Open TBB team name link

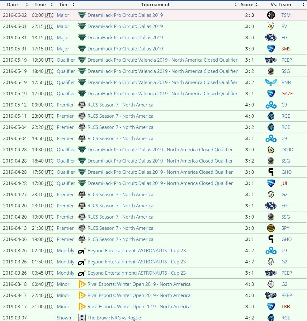(x=286, y=306)
